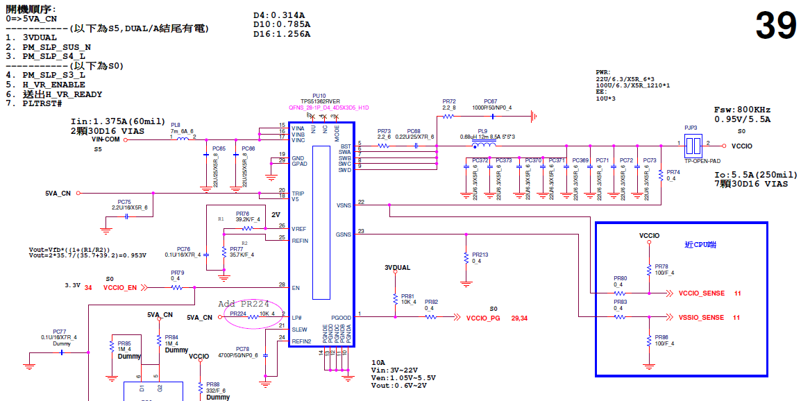Click the page number 39
Image resolution: width=801 pixels, height=401 pixels.
(775, 26)
